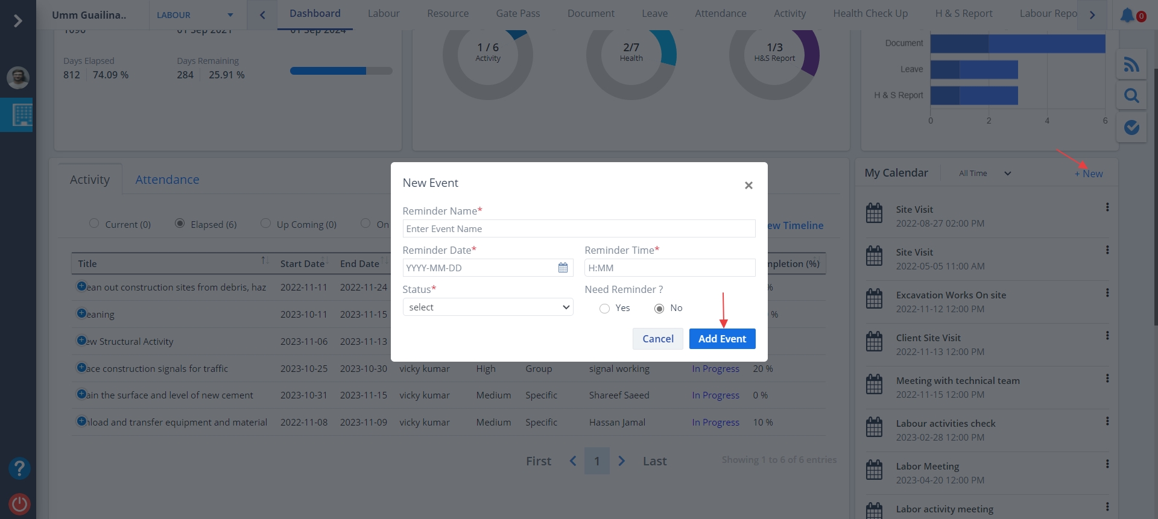Select Yes for Need Reminder
The height and width of the screenshot is (519, 1158).
click(604, 309)
